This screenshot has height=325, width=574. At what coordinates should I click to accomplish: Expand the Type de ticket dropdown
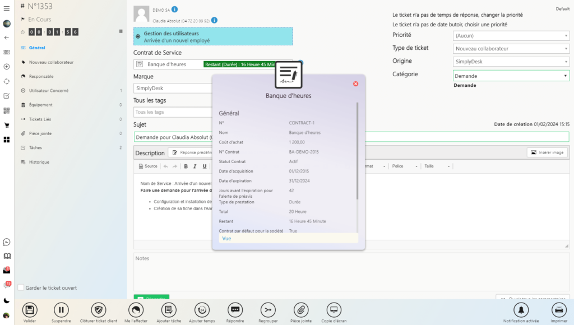[x=511, y=49]
